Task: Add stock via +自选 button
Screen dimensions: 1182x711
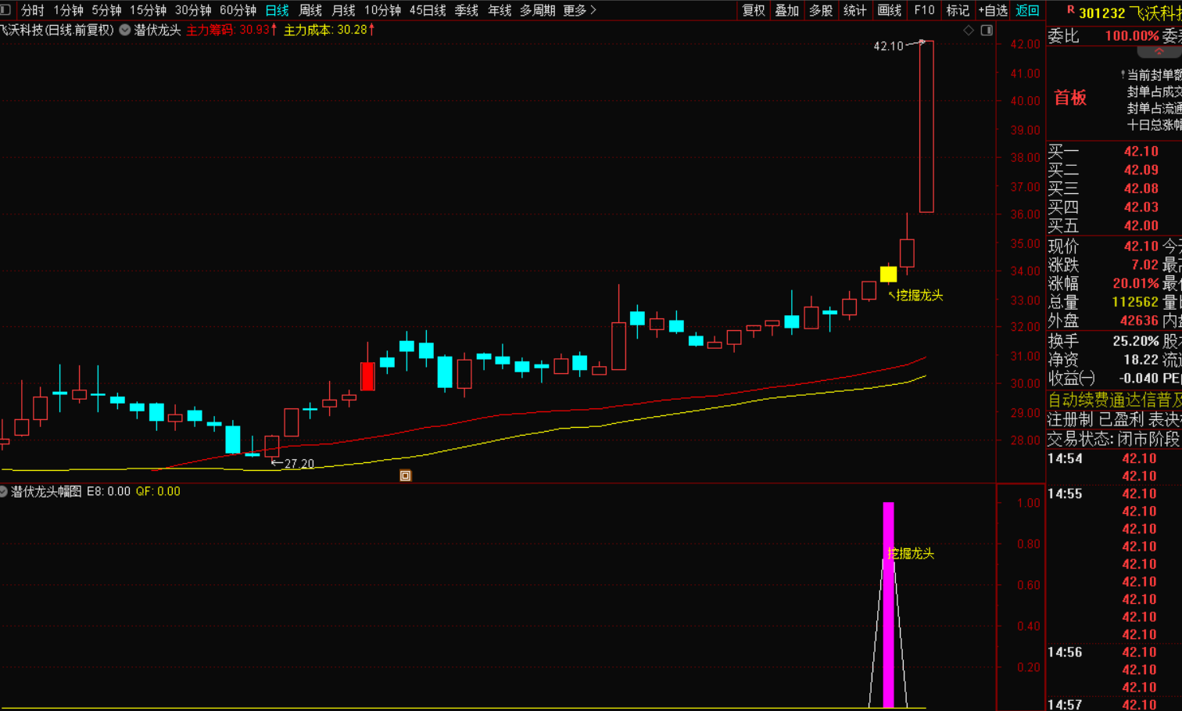Action: click(x=993, y=10)
